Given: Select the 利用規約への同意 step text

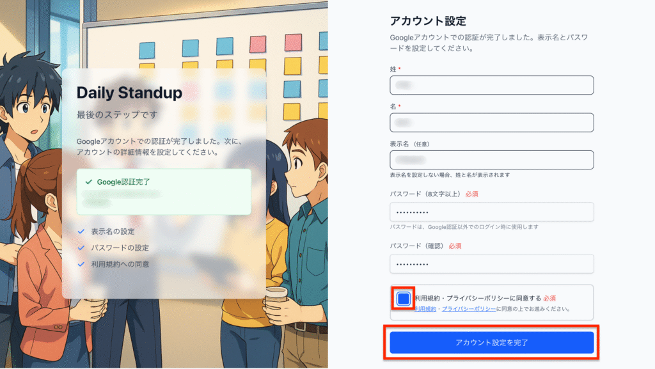Looking at the screenshot, I should (x=120, y=264).
